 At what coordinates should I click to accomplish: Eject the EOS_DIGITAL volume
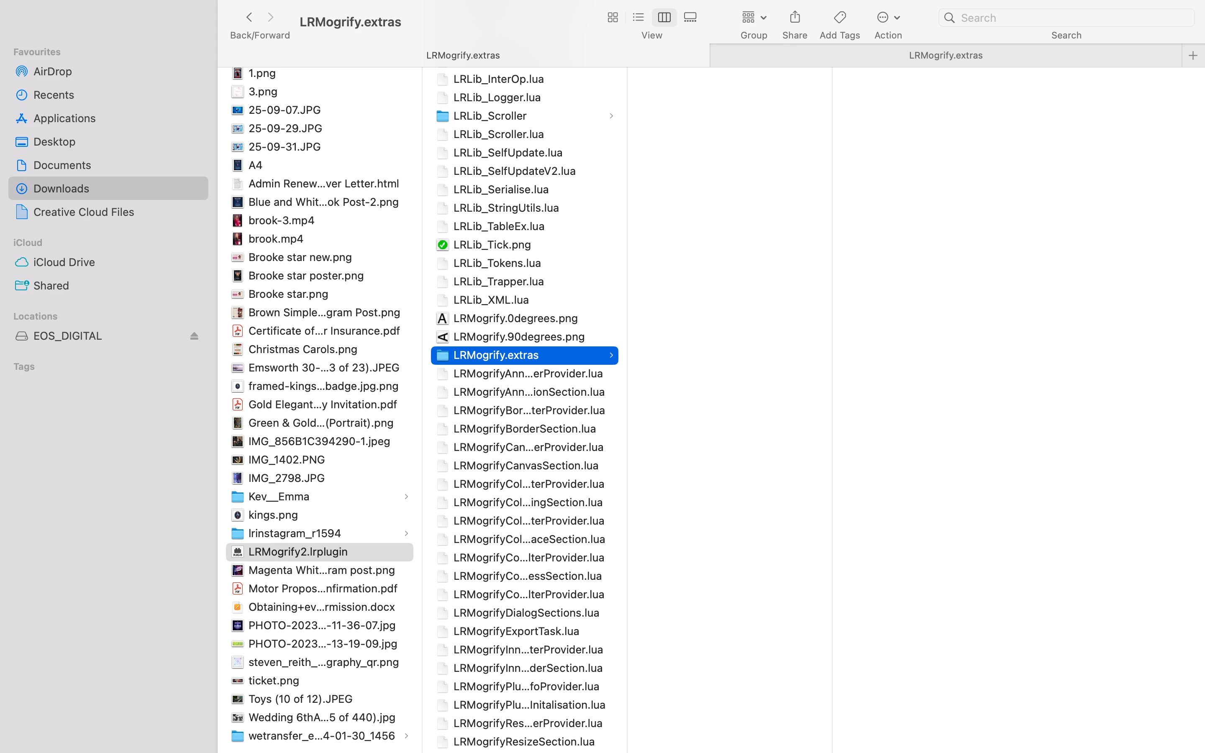coord(194,336)
